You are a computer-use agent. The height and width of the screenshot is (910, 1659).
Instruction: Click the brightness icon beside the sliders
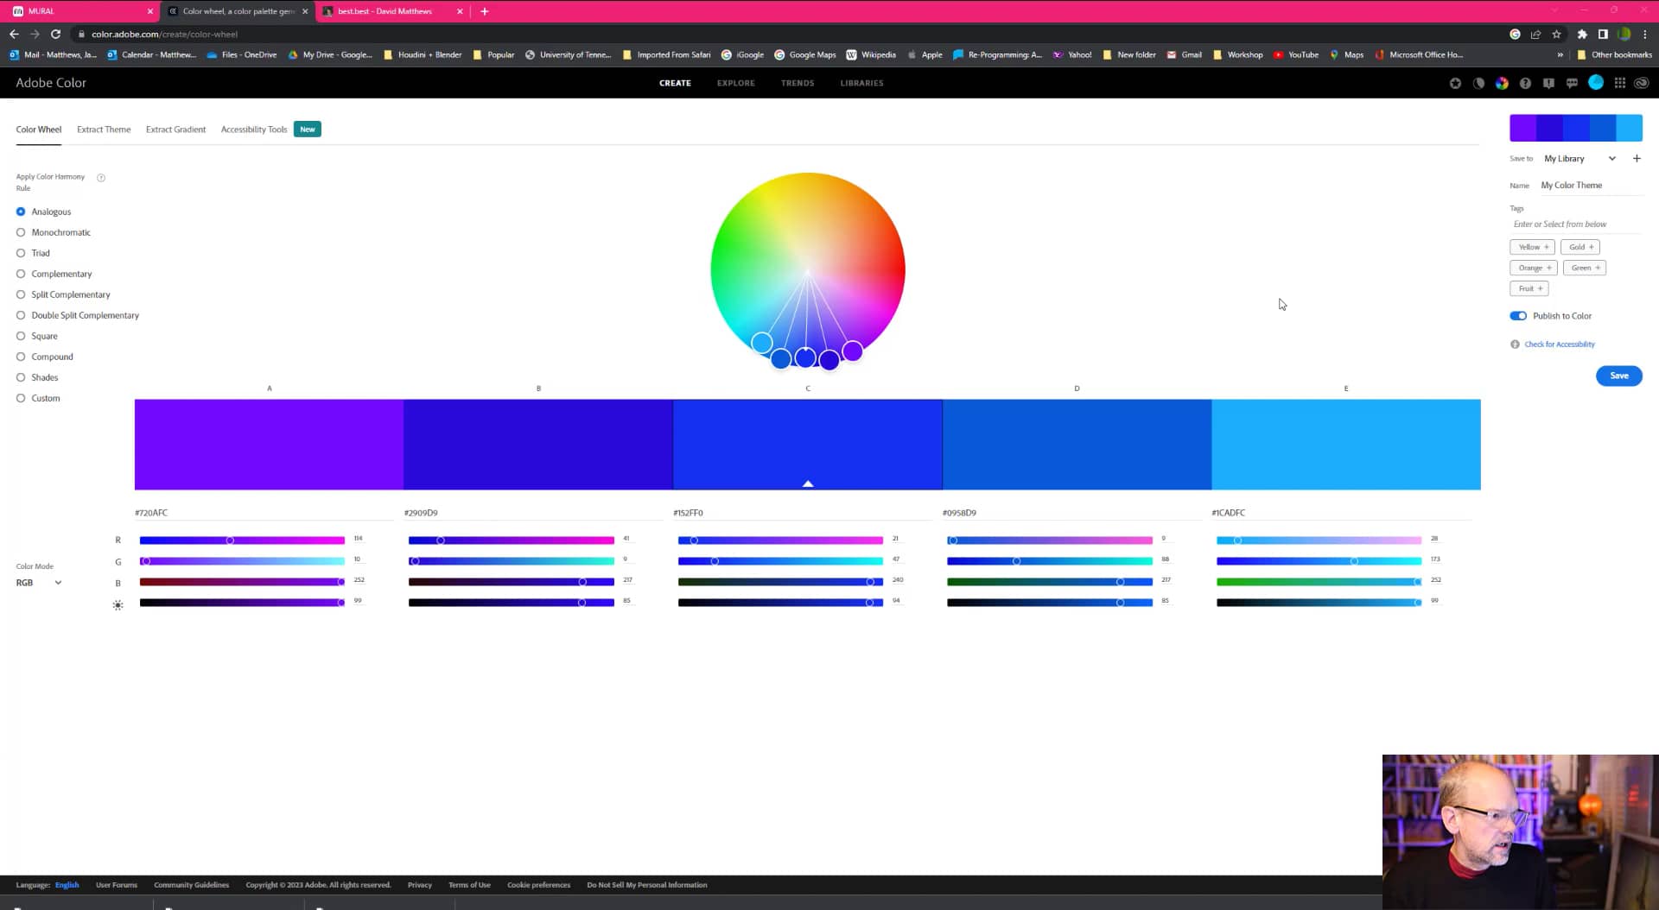118,604
